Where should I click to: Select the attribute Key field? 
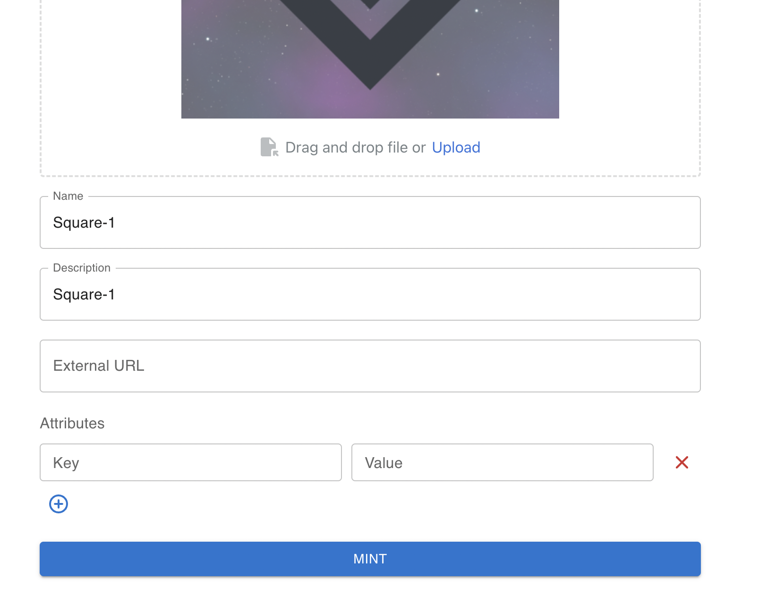[x=190, y=463]
